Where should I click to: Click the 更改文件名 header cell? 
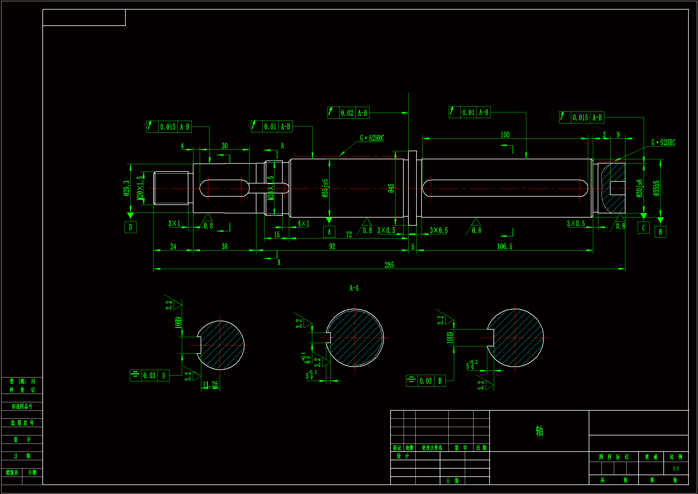432,448
